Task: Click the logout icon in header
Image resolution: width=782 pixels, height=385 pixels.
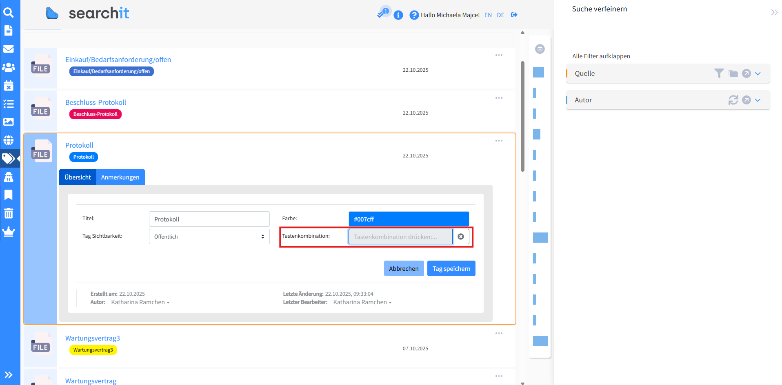Action: (x=514, y=15)
